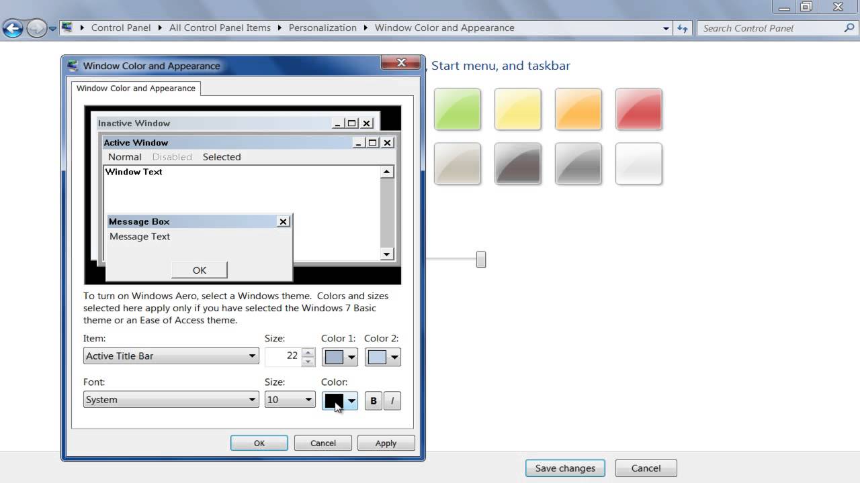Open the font Size dropdown showing 10
Viewport: 860px width, 483px height.
pos(290,399)
